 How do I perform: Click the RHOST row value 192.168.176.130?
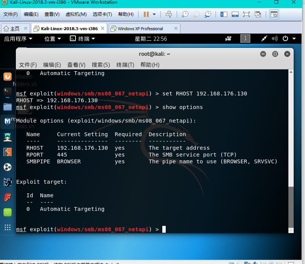[x=82, y=148]
